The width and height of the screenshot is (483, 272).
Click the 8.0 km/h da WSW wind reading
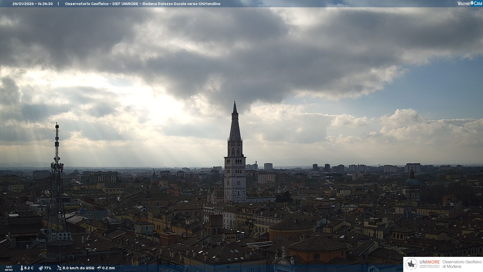78,268
